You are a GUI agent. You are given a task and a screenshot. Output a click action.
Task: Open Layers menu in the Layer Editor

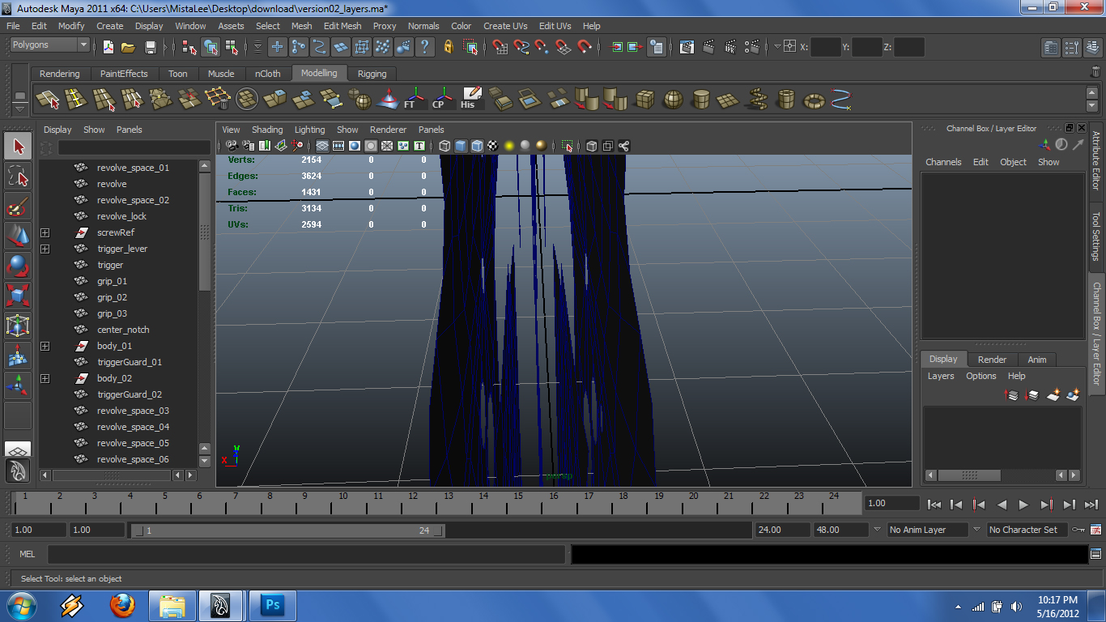[941, 376]
